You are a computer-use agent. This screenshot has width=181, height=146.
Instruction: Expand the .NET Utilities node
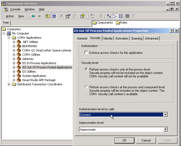click(x=14, y=42)
